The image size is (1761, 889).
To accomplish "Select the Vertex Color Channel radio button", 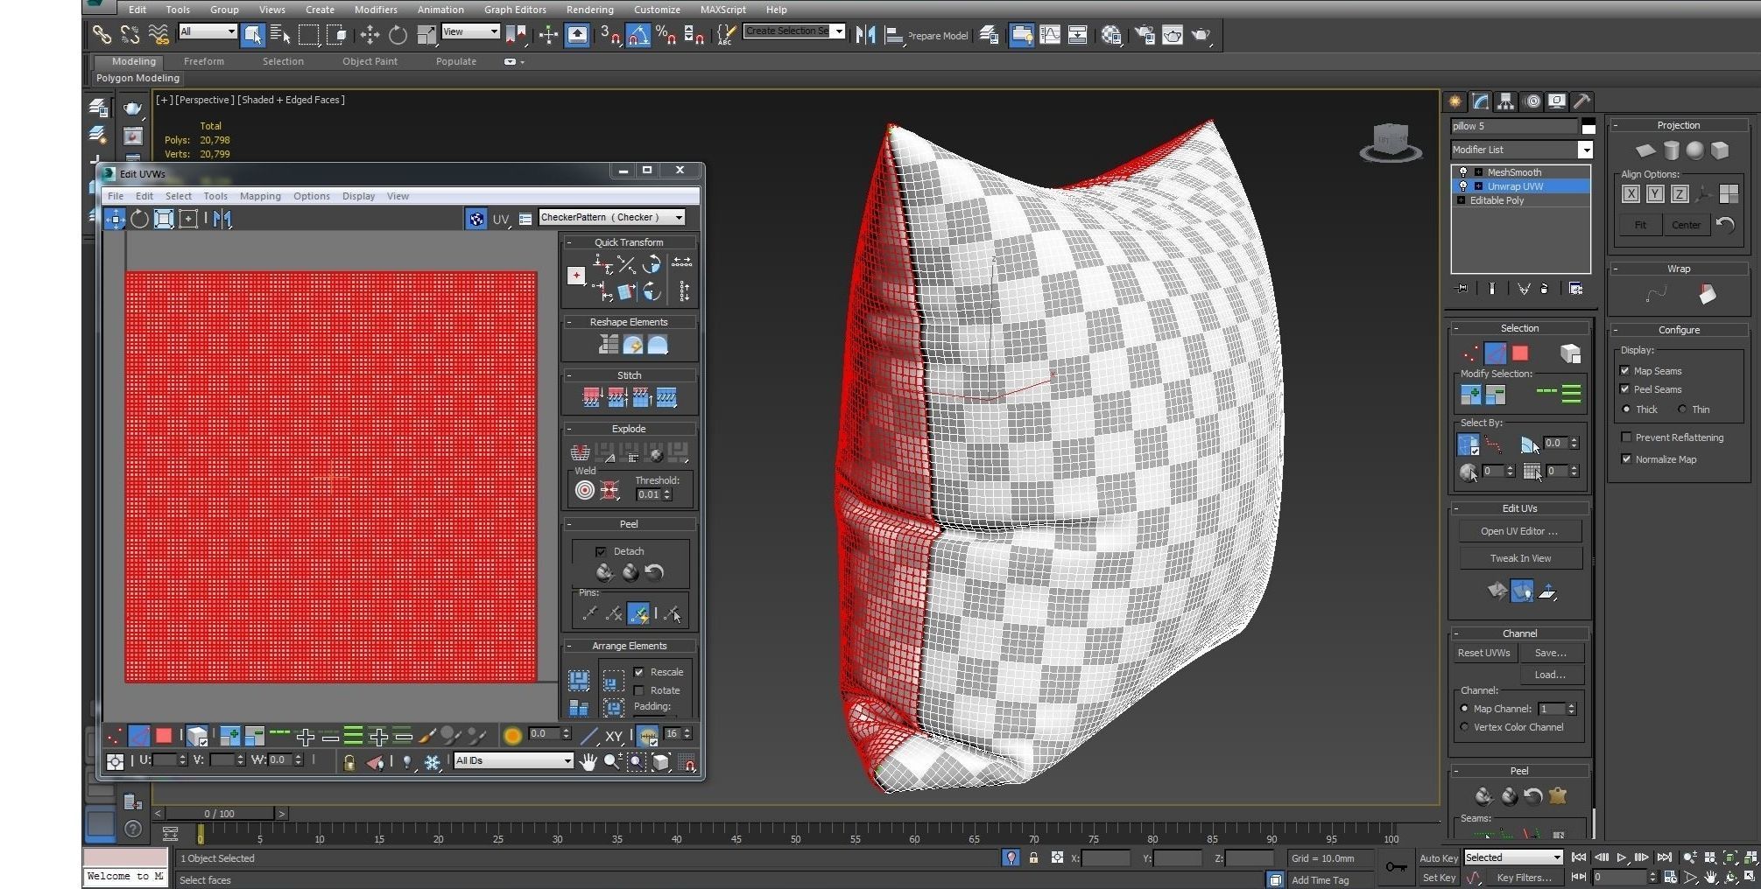I will (1464, 727).
